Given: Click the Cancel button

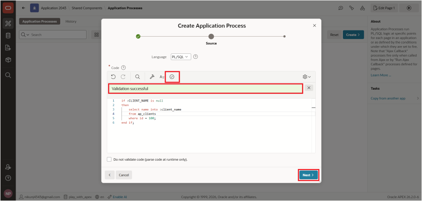Looking at the screenshot, I should pos(124,175).
